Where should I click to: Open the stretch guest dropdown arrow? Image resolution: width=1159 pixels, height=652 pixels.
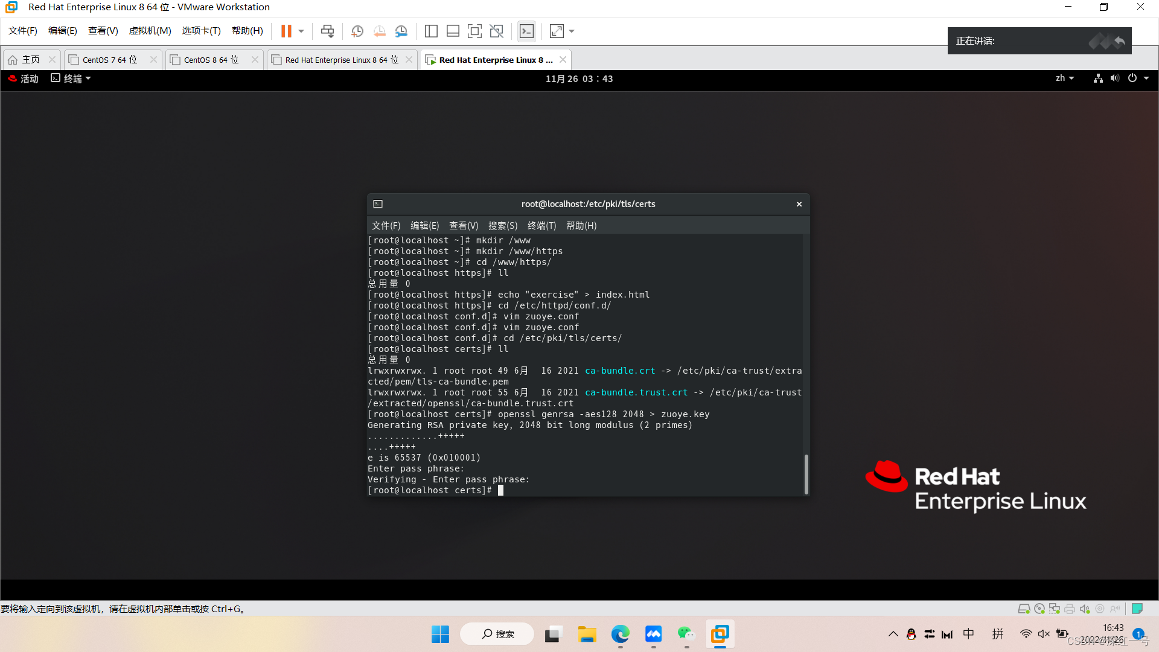tap(572, 31)
